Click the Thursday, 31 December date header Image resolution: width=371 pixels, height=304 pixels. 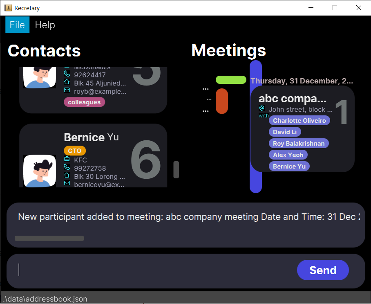tap(302, 81)
